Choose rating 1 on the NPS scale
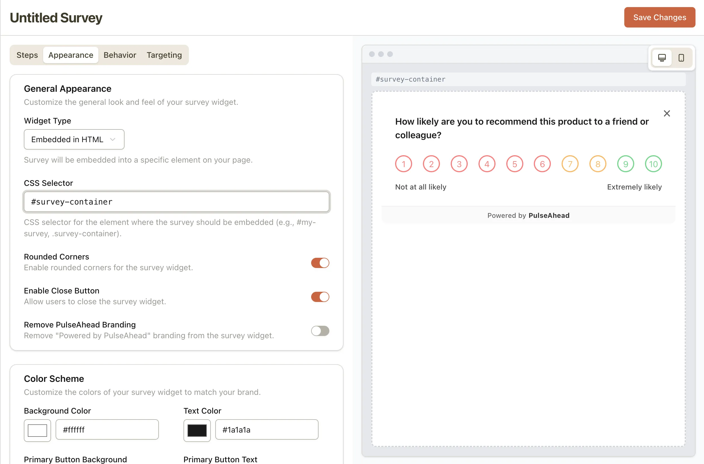Image resolution: width=704 pixels, height=464 pixels. [403, 164]
